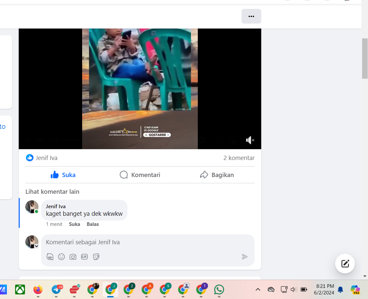The height and width of the screenshot is (299, 368).
Task: Add a GIF to the comment
Action: pos(84,257)
